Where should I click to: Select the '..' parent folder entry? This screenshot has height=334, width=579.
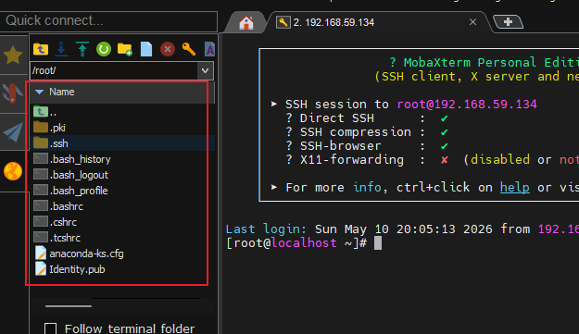(x=122, y=112)
